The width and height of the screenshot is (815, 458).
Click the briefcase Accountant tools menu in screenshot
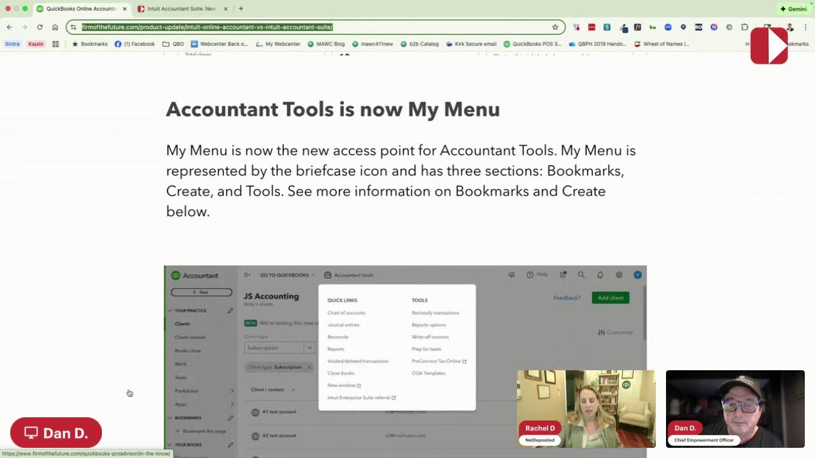coord(349,275)
